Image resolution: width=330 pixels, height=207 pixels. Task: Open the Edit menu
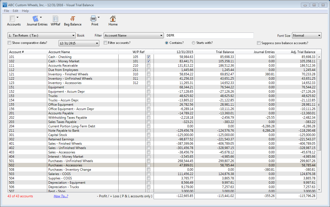tap(15, 11)
